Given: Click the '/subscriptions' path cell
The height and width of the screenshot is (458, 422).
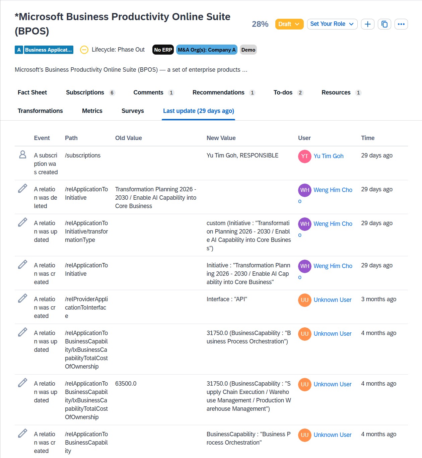Looking at the screenshot, I should pos(83,155).
